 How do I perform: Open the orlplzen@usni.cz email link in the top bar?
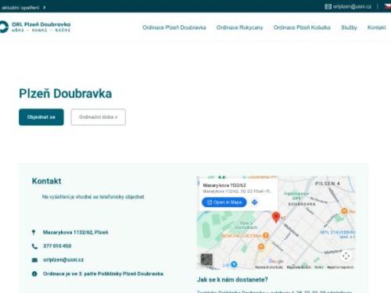[x=352, y=7]
